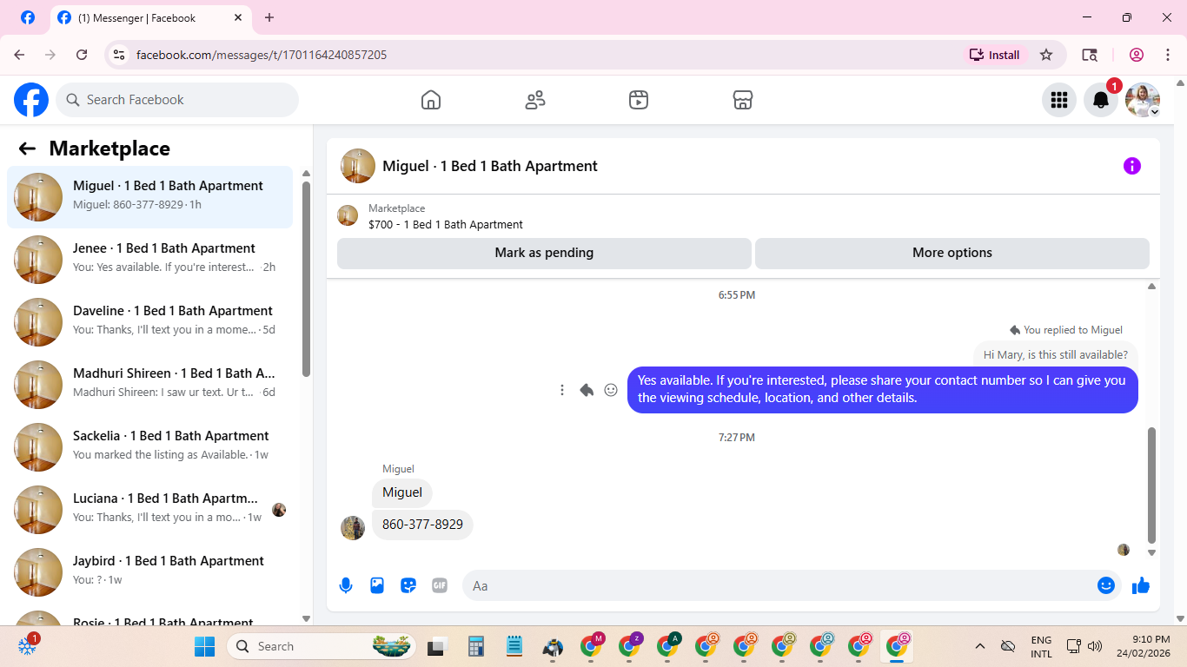Click the conversation list scrollbar thumb

(x=306, y=279)
